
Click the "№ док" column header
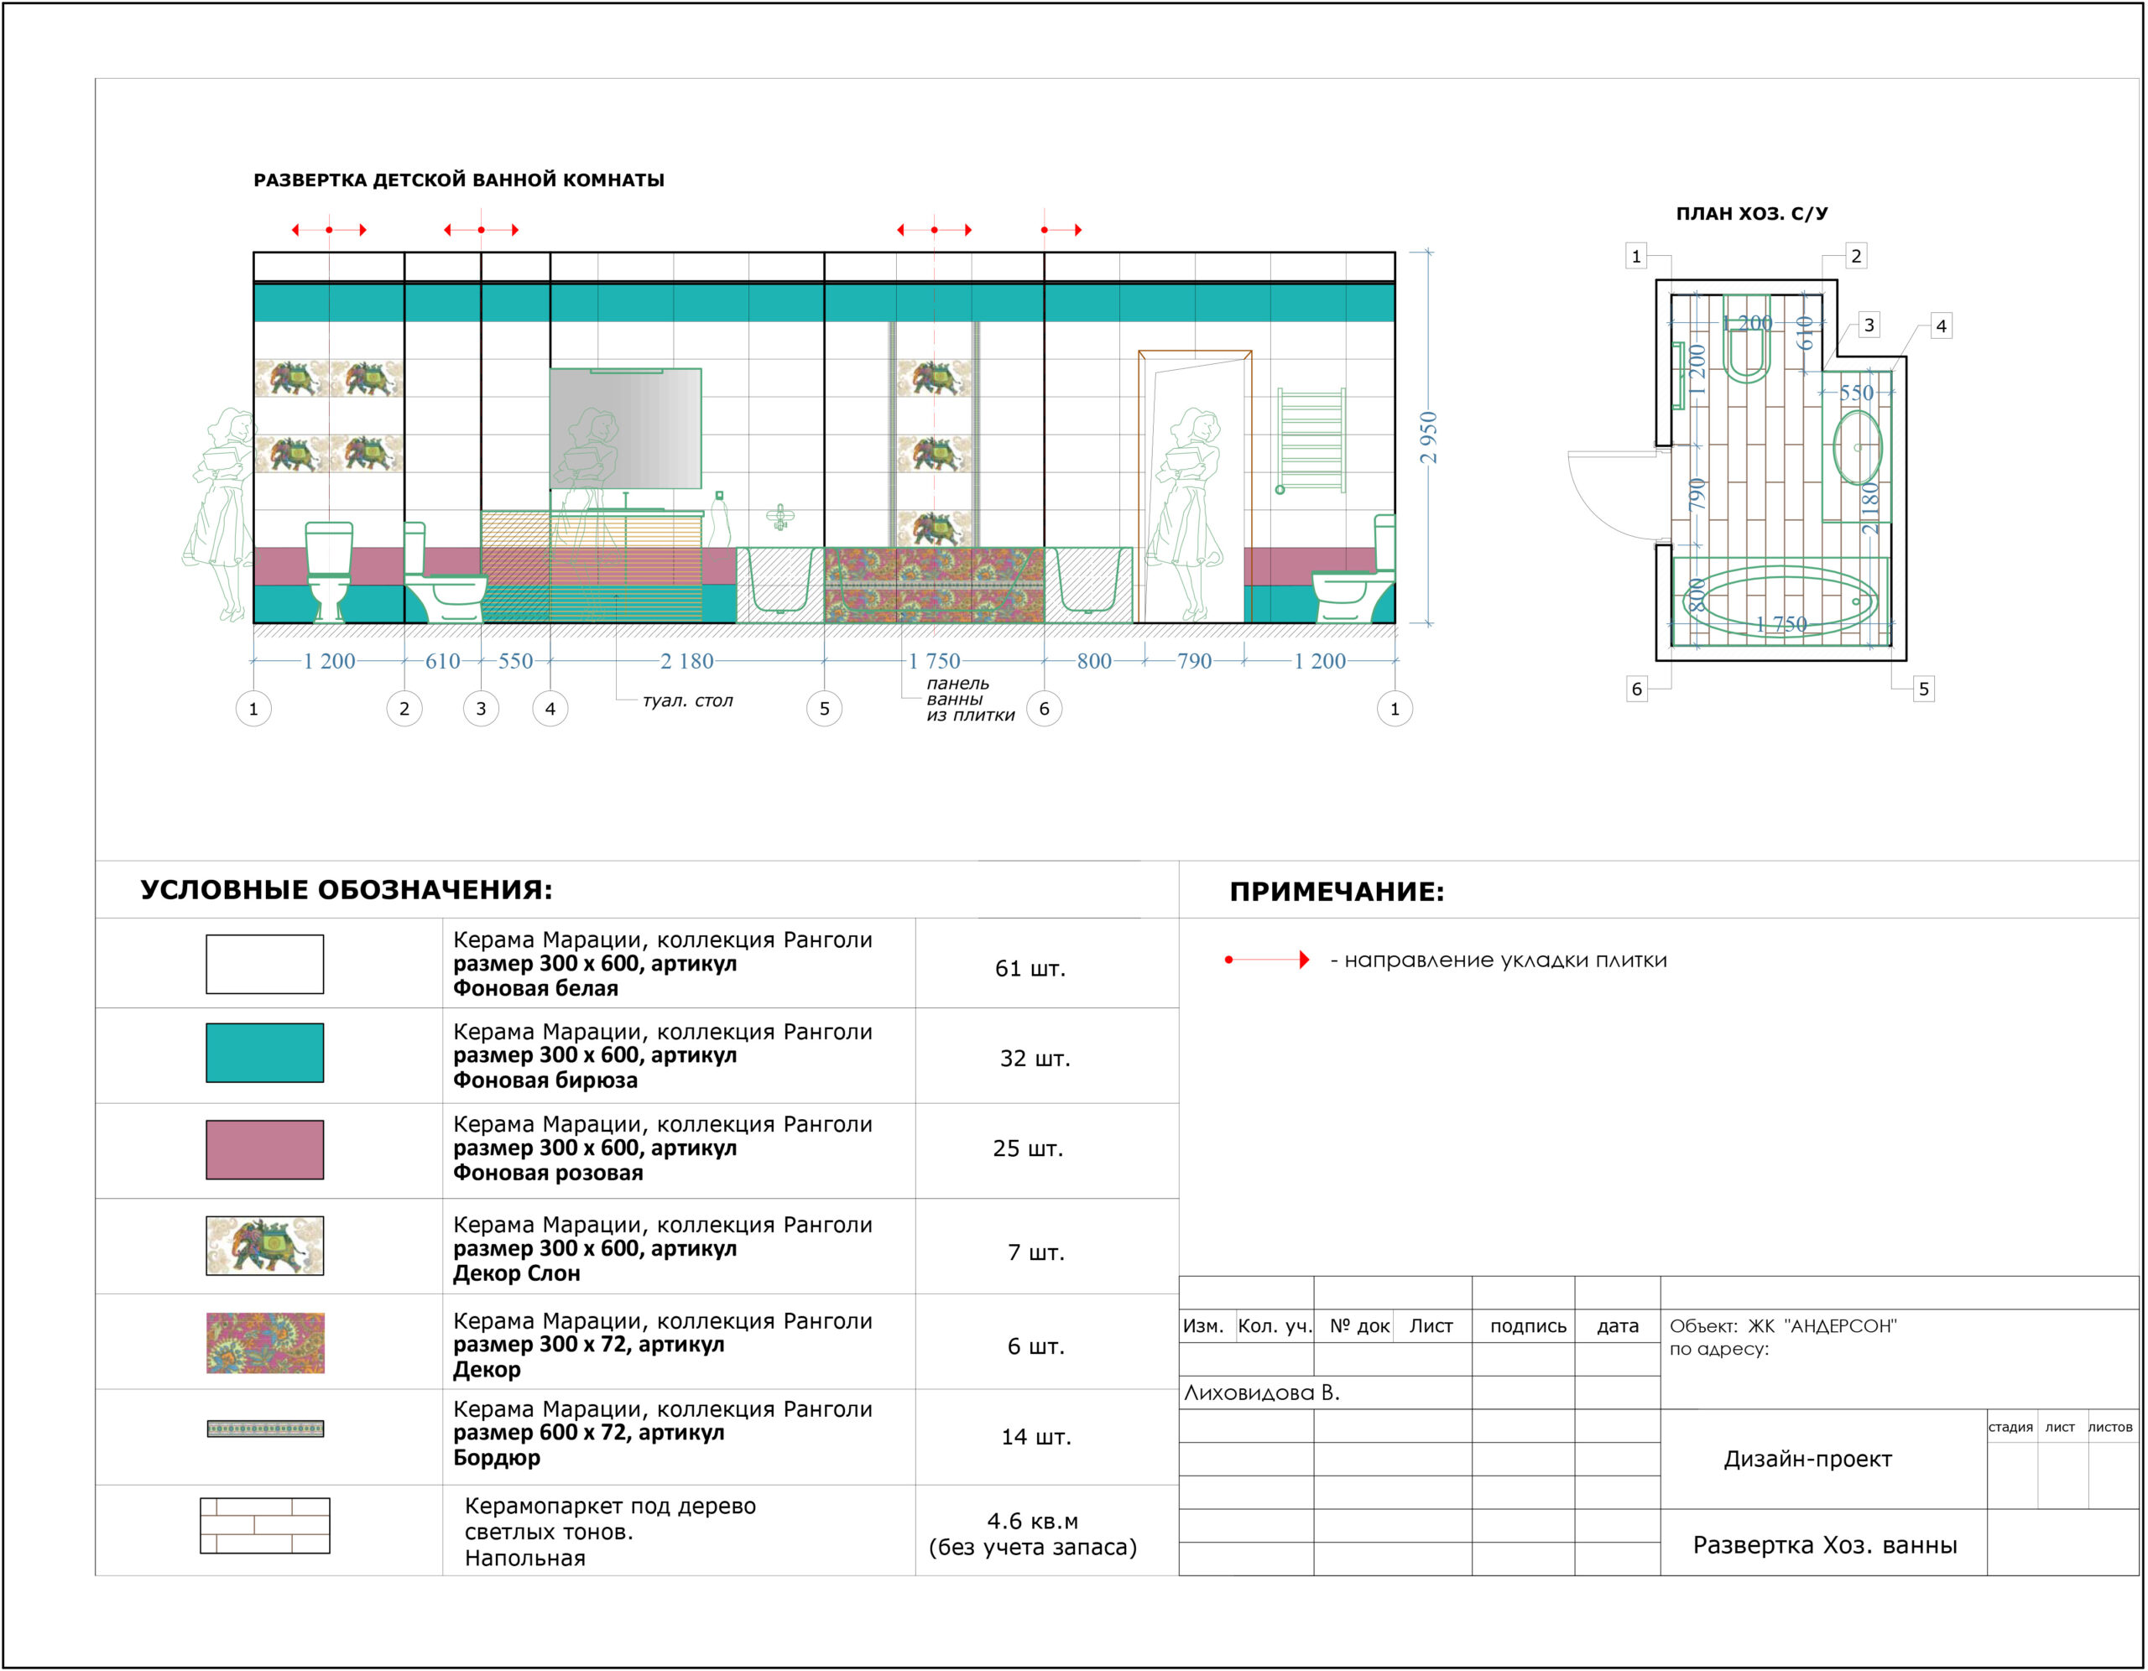[x=1359, y=1325]
